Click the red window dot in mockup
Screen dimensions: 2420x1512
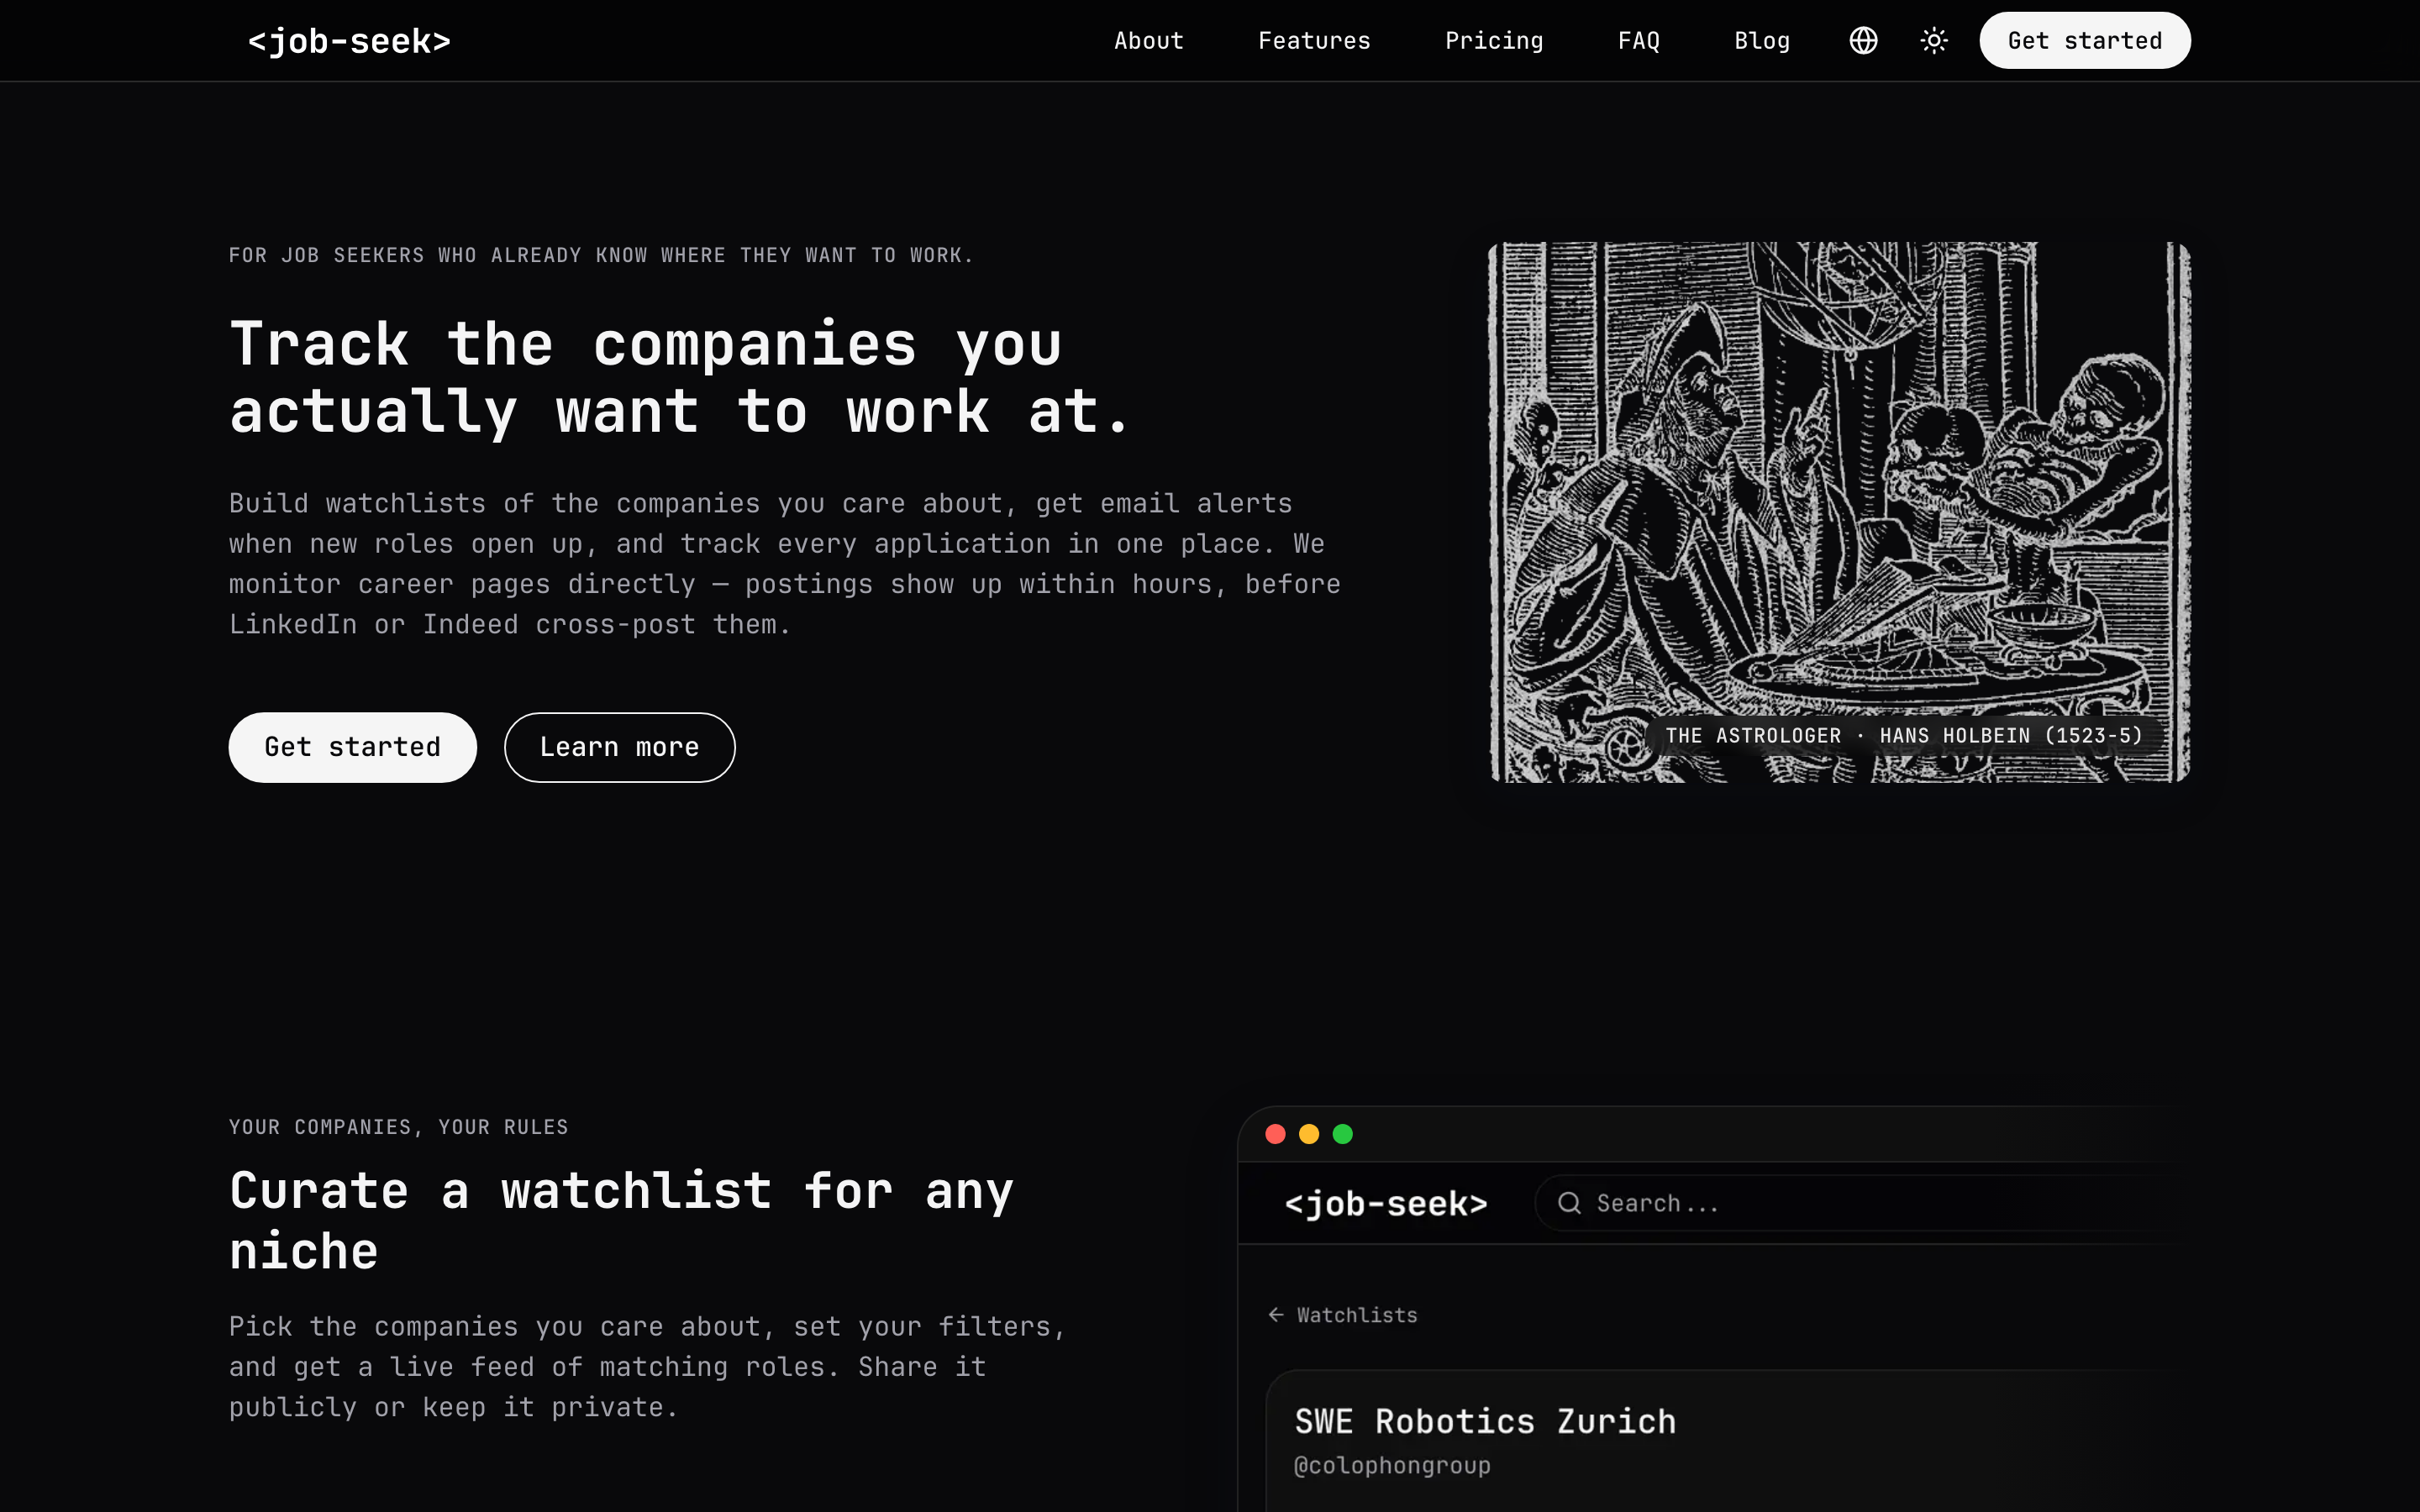click(x=1275, y=1134)
